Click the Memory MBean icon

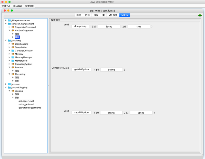[x=13, y=54]
